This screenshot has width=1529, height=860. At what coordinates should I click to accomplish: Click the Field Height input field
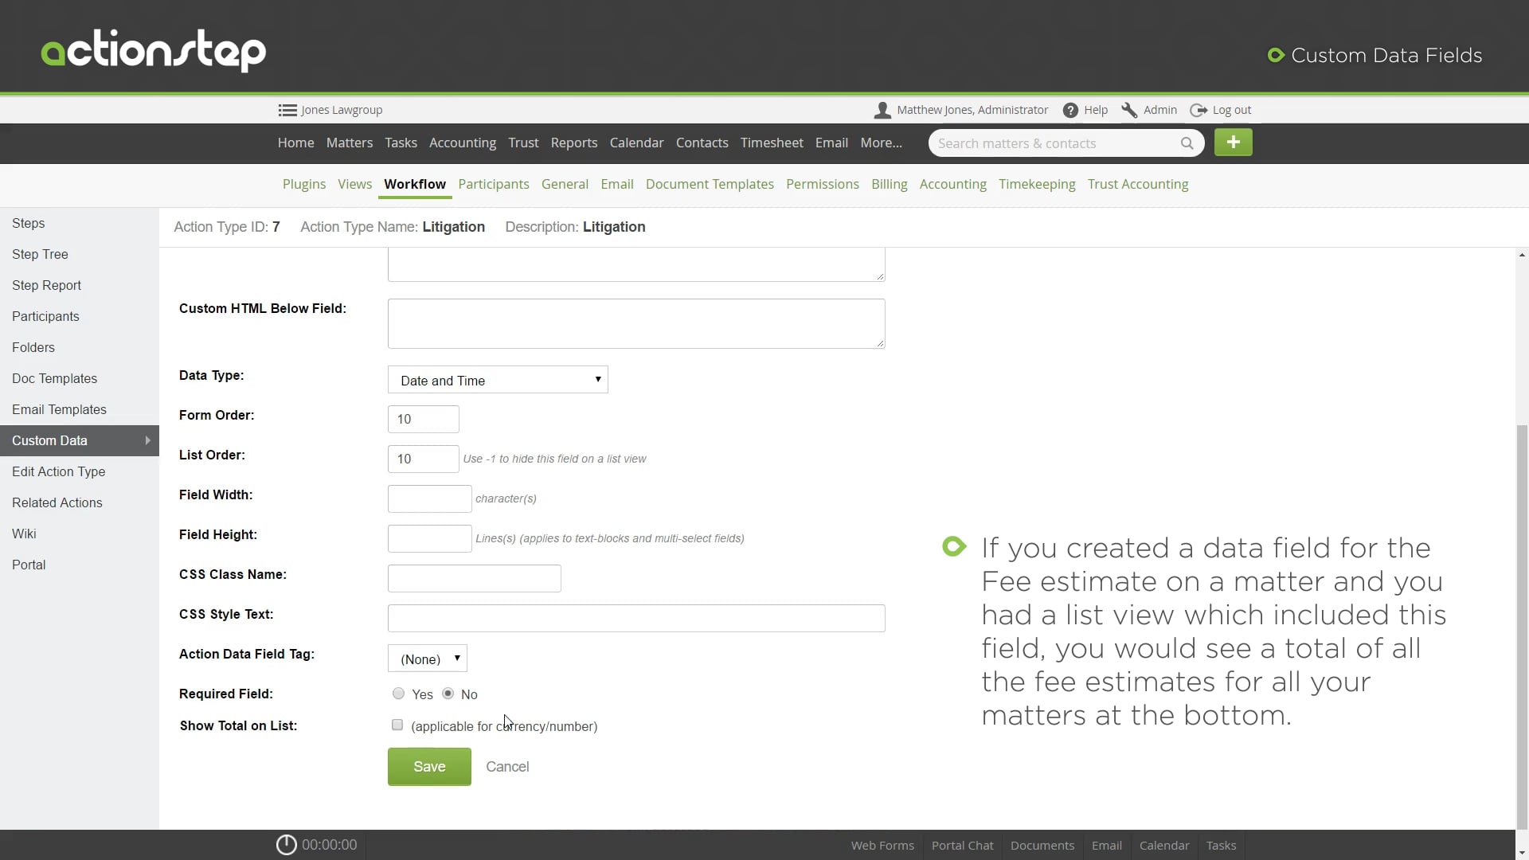click(430, 539)
